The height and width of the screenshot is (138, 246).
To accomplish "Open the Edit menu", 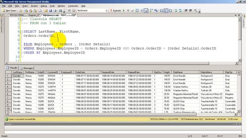I will pyautogui.click(x=10, y=6).
